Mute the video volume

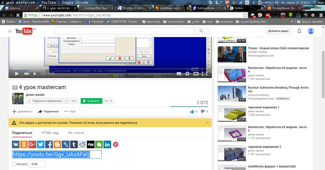pyautogui.click(x=35, y=73)
